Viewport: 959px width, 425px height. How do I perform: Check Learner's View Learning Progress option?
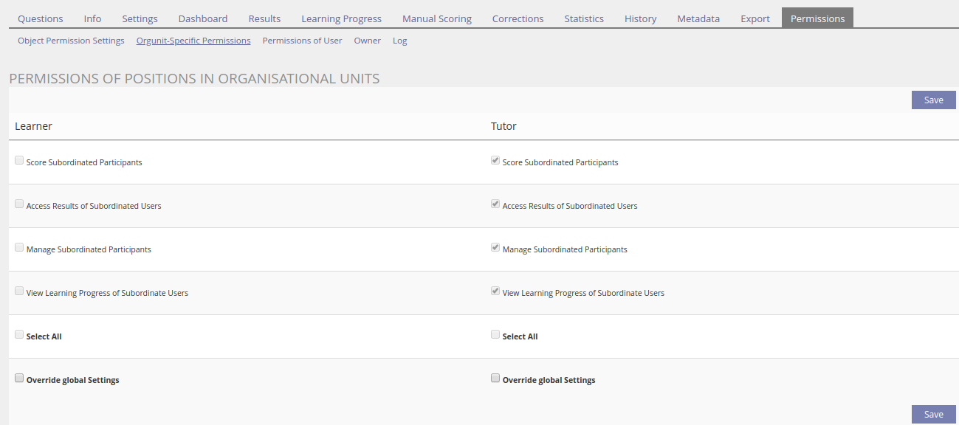(19, 291)
